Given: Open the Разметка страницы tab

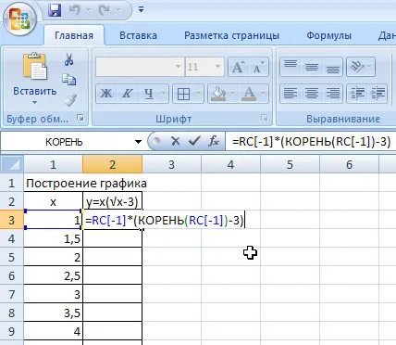Looking at the screenshot, I should [x=231, y=35].
